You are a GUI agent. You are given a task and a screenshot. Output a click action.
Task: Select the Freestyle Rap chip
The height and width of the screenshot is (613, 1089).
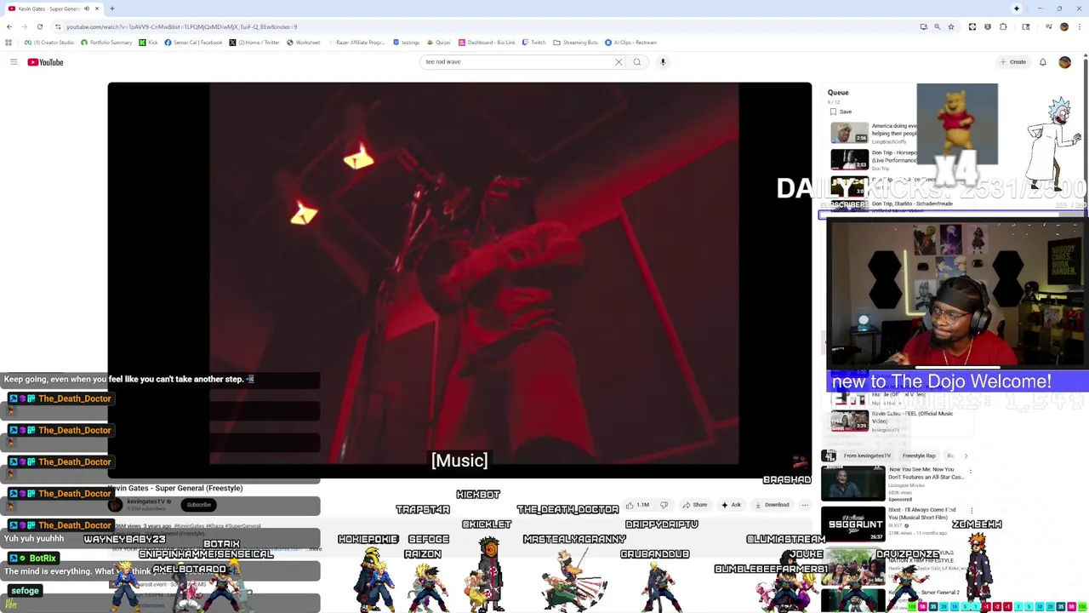[919, 455]
